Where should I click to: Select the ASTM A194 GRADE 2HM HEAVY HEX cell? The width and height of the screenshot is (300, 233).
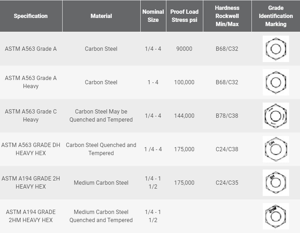(x=31, y=216)
